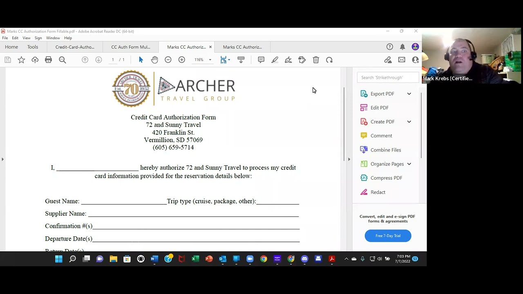The image size is (523, 294).
Task: Open the help question mark icon
Action: pyautogui.click(x=390, y=47)
